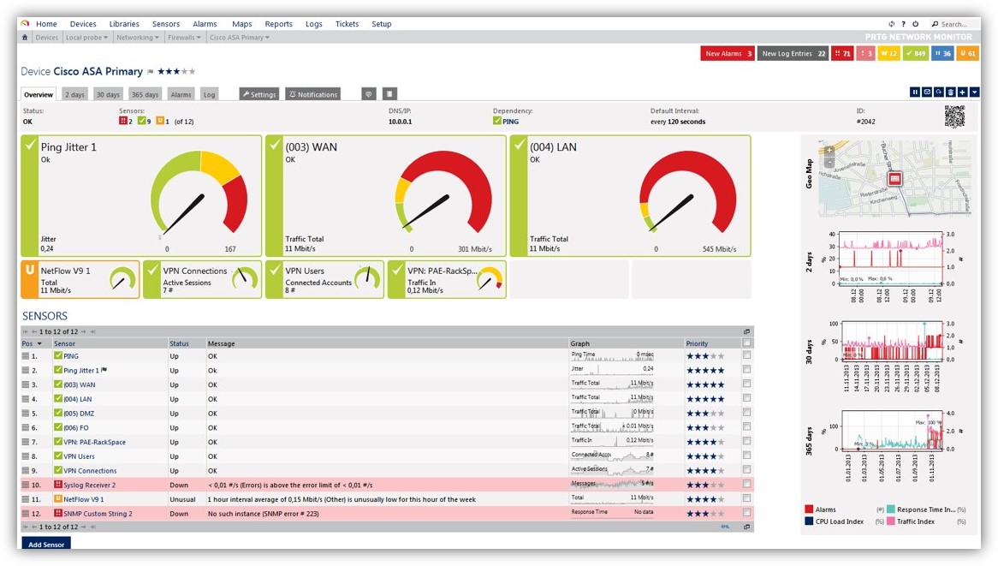Check the select-all box in table header

point(747,343)
